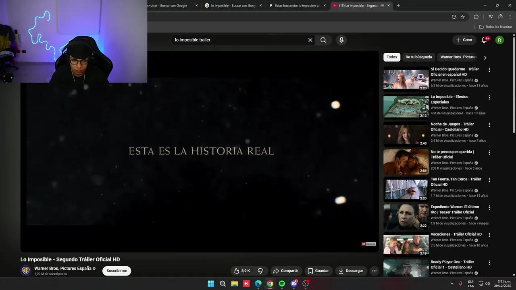Open options for Vacaciones trailer

(x=489, y=235)
